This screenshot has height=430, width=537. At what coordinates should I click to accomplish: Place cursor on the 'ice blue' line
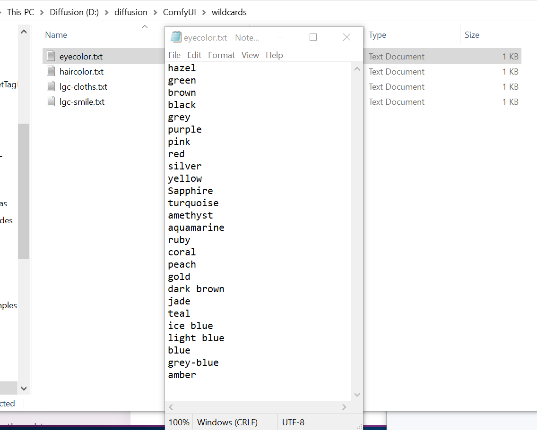click(x=191, y=326)
